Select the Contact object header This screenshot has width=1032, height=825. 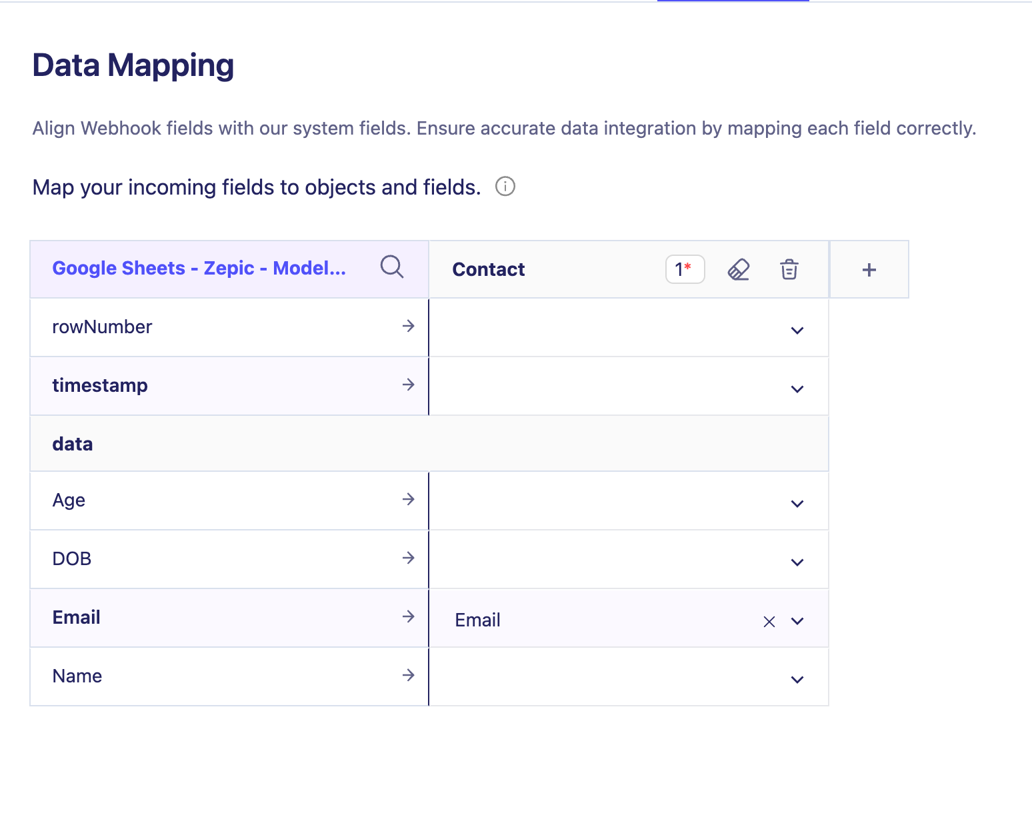pos(489,270)
